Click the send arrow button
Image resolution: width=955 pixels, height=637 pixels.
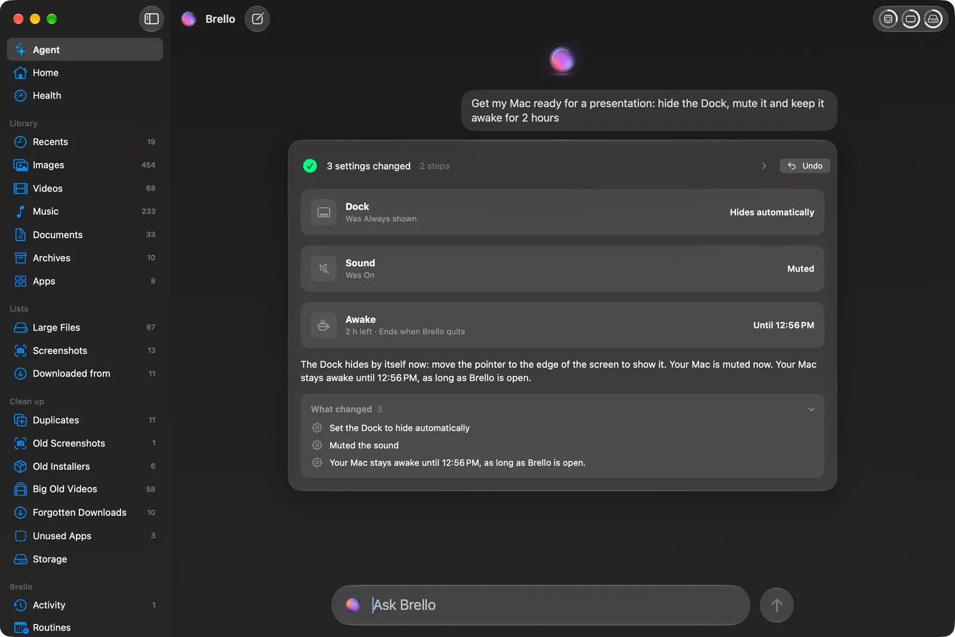(777, 605)
